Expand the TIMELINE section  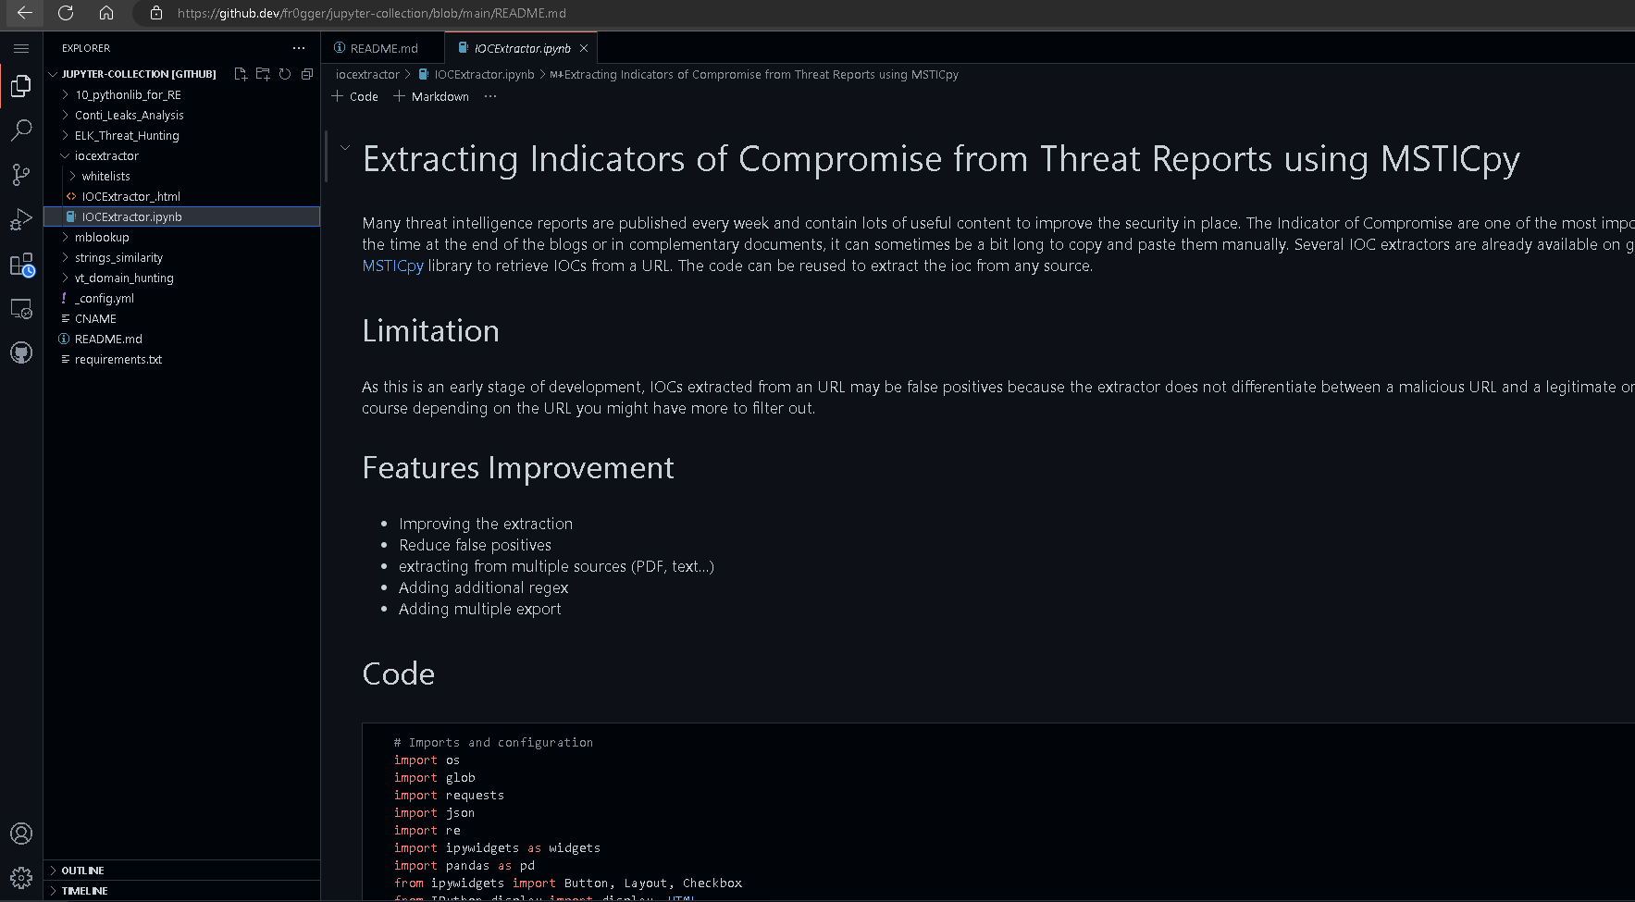click(x=84, y=891)
